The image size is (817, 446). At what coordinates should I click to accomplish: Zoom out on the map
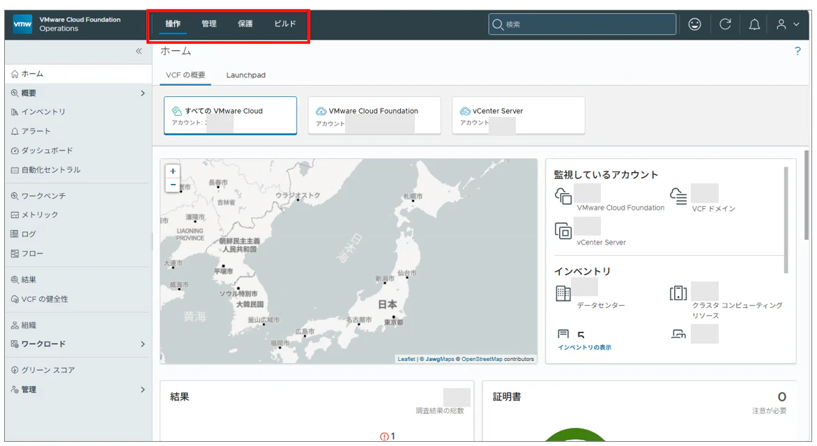click(173, 185)
